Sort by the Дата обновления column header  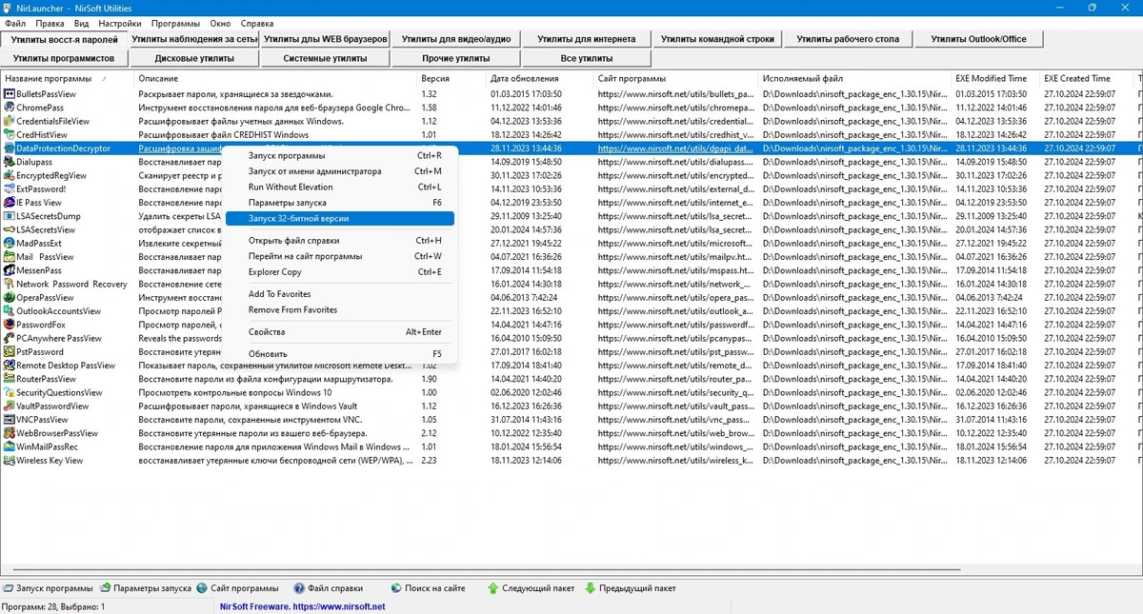pyautogui.click(x=540, y=79)
